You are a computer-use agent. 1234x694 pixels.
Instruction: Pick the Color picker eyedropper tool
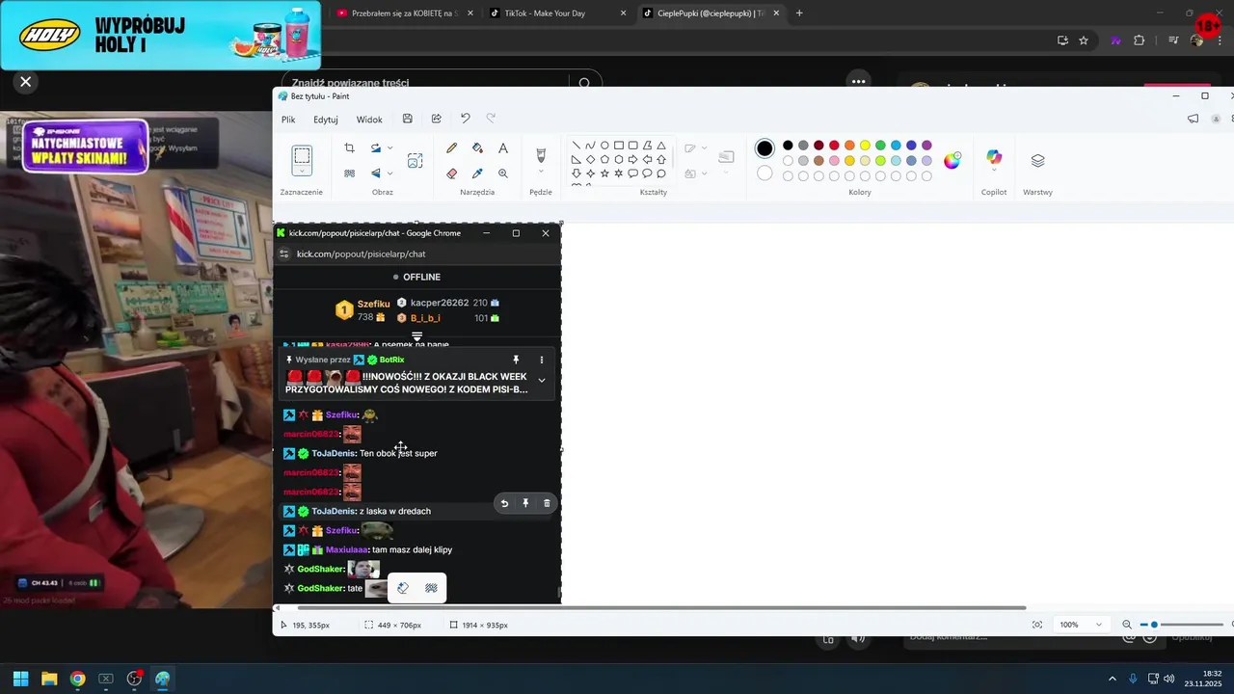coord(477,173)
